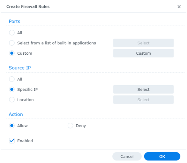Click the Action section heading
This screenshot has height=163, width=187.
[16, 114]
